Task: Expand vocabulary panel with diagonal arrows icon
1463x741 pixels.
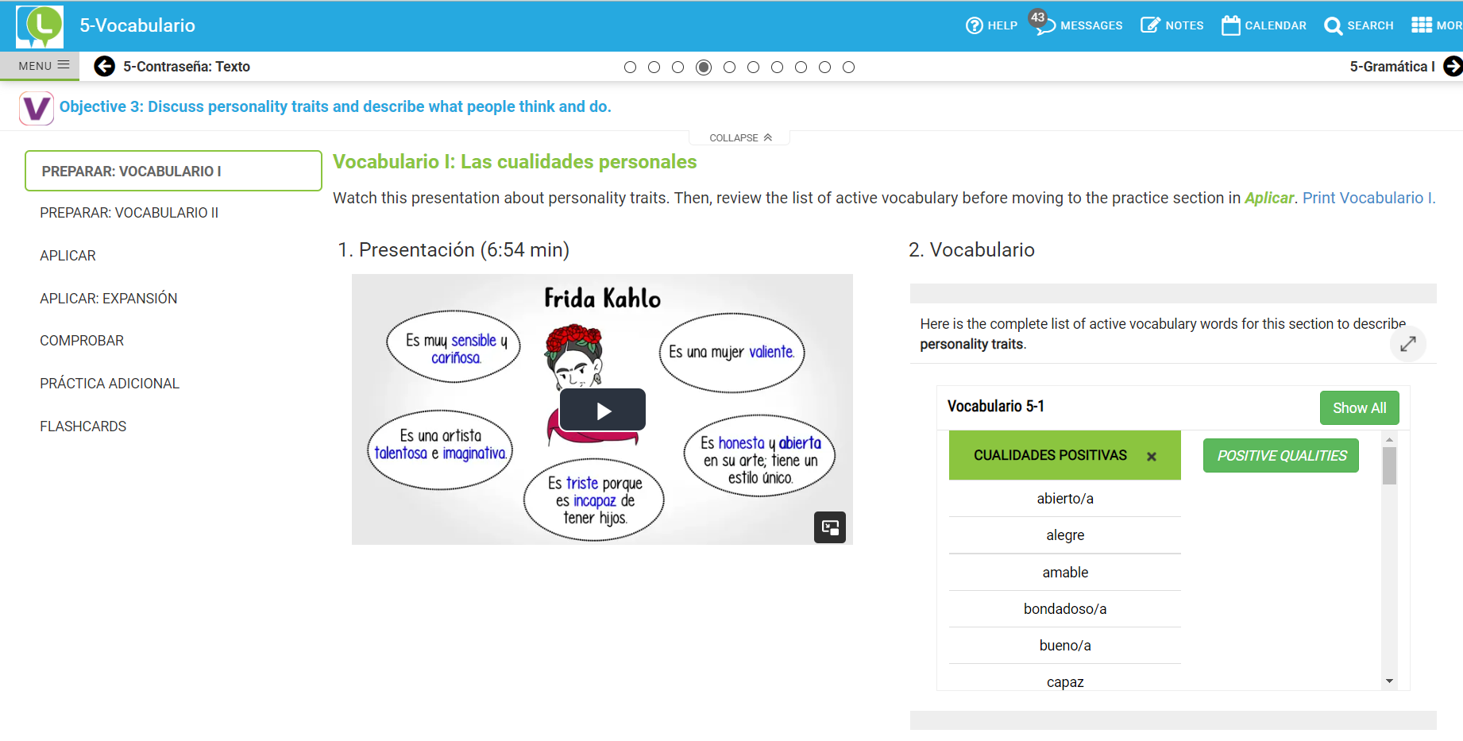Action: point(1408,344)
